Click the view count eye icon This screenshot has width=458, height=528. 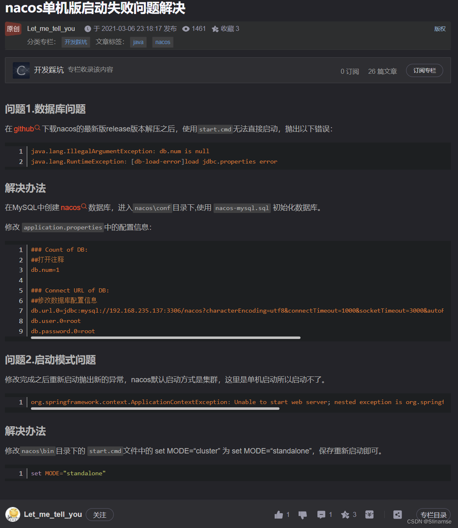[x=186, y=29]
